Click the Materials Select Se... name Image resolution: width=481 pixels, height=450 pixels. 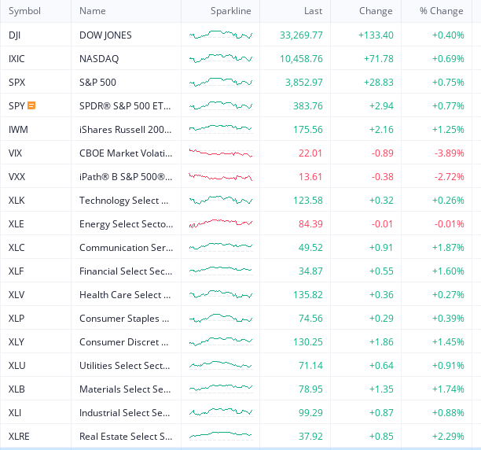coord(125,389)
